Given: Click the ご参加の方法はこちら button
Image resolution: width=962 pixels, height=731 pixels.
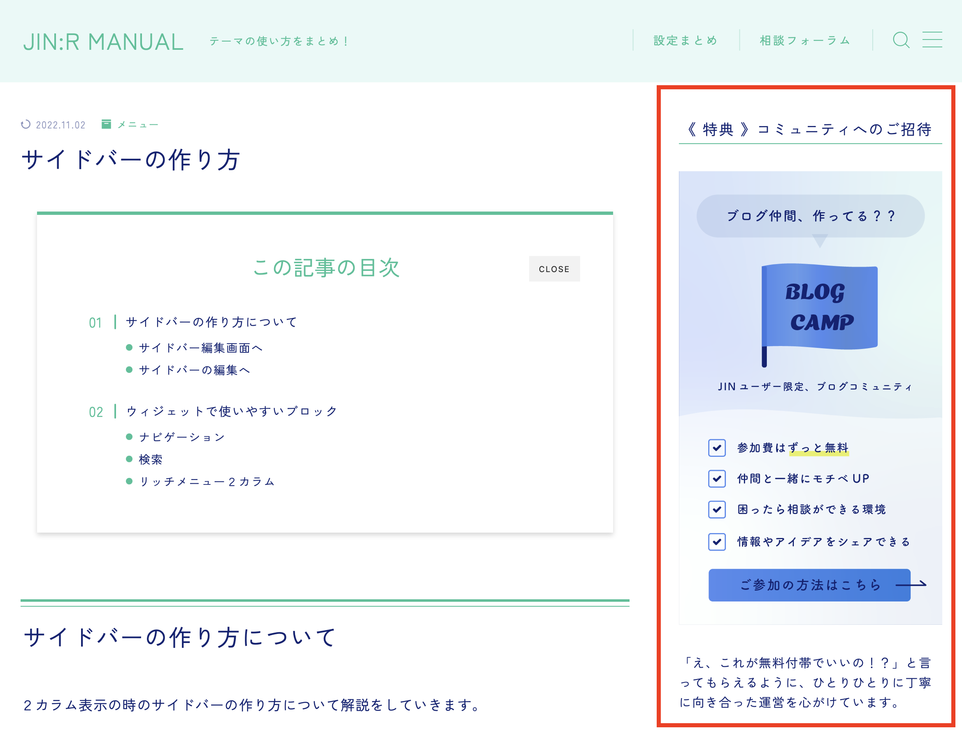Looking at the screenshot, I should tap(809, 585).
